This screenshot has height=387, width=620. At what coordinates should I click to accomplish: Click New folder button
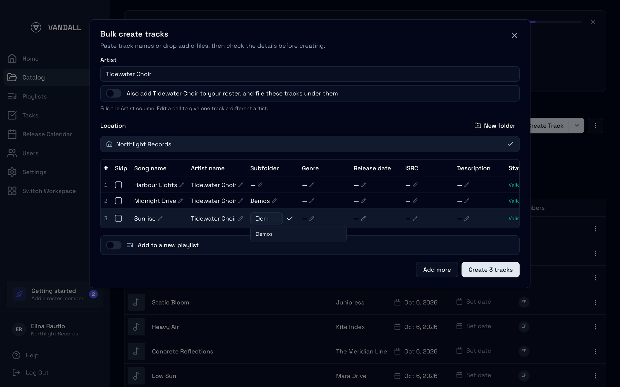[x=495, y=125]
